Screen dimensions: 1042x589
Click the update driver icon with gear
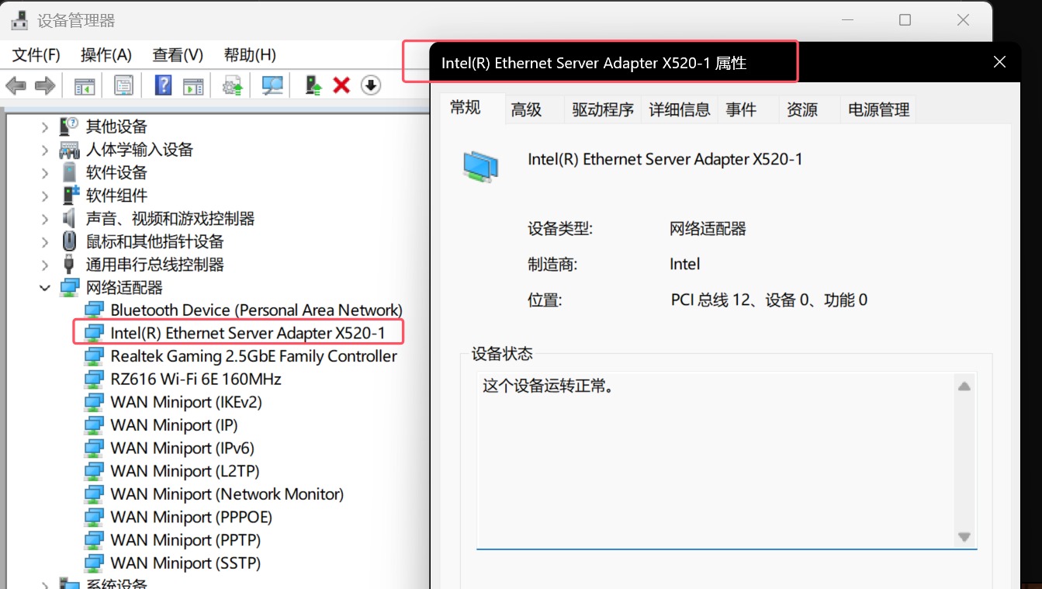232,85
